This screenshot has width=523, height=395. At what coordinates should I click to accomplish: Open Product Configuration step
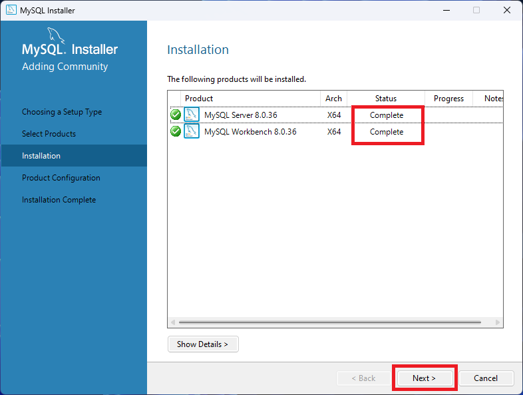pos(61,178)
